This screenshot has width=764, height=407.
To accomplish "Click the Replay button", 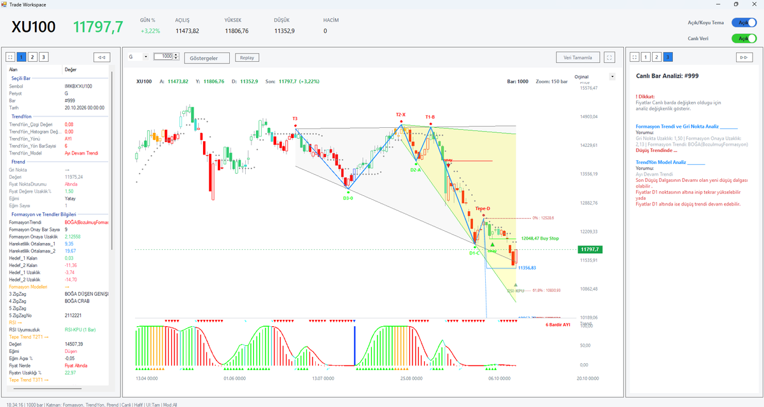I will point(247,57).
